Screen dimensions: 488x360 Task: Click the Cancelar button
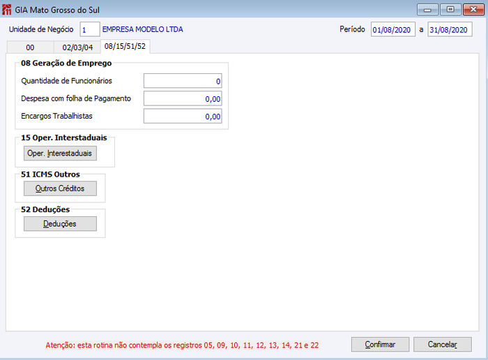(442, 345)
